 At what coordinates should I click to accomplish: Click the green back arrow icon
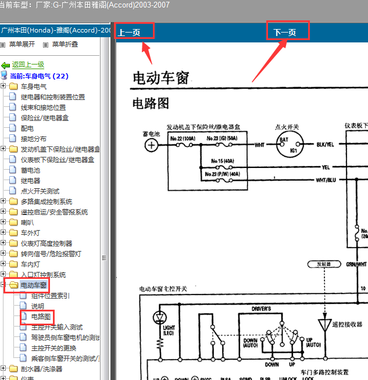coord(5,65)
